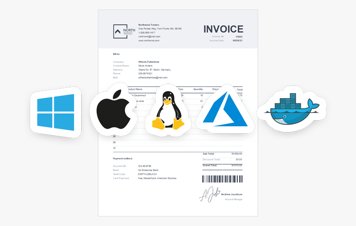
Task: Click the barcode on the invoice
Action: (x=222, y=179)
